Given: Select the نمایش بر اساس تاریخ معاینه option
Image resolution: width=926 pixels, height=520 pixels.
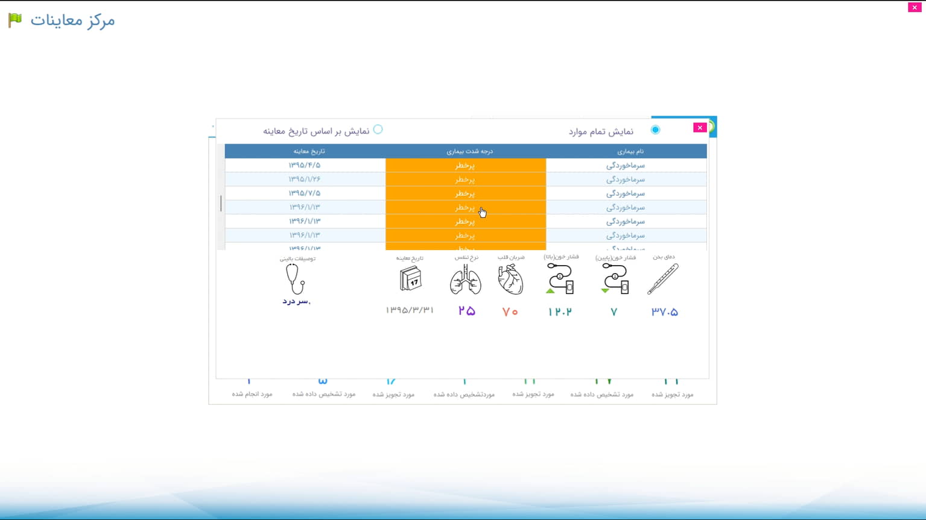Looking at the screenshot, I should tap(378, 130).
